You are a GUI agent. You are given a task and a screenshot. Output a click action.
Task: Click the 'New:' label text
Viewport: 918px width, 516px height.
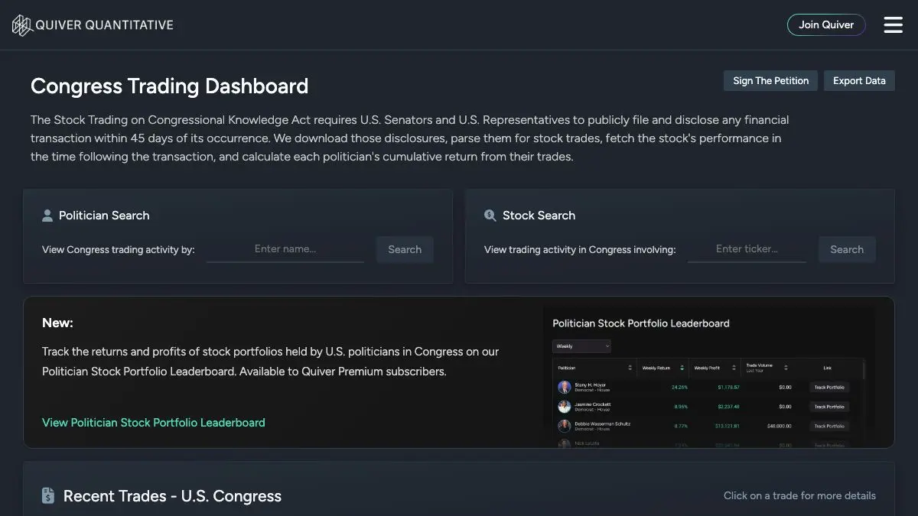pyautogui.click(x=57, y=323)
